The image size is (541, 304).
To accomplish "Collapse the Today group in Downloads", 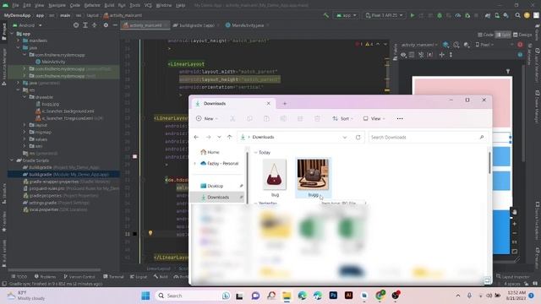I will pyautogui.click(x=255, y=152).
